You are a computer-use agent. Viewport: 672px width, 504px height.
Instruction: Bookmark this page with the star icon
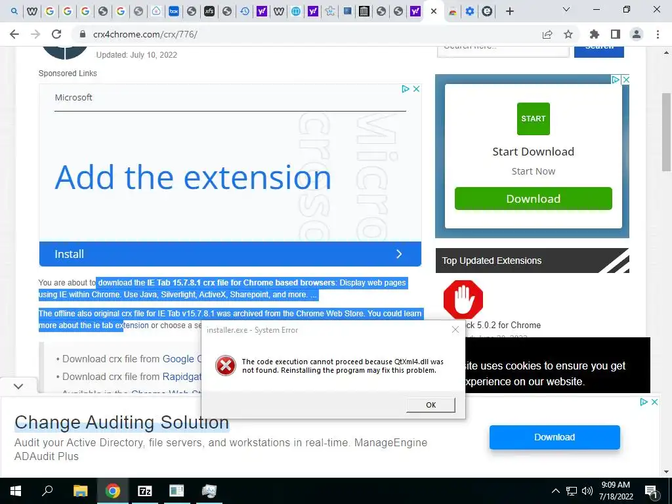tap(568, 34)
